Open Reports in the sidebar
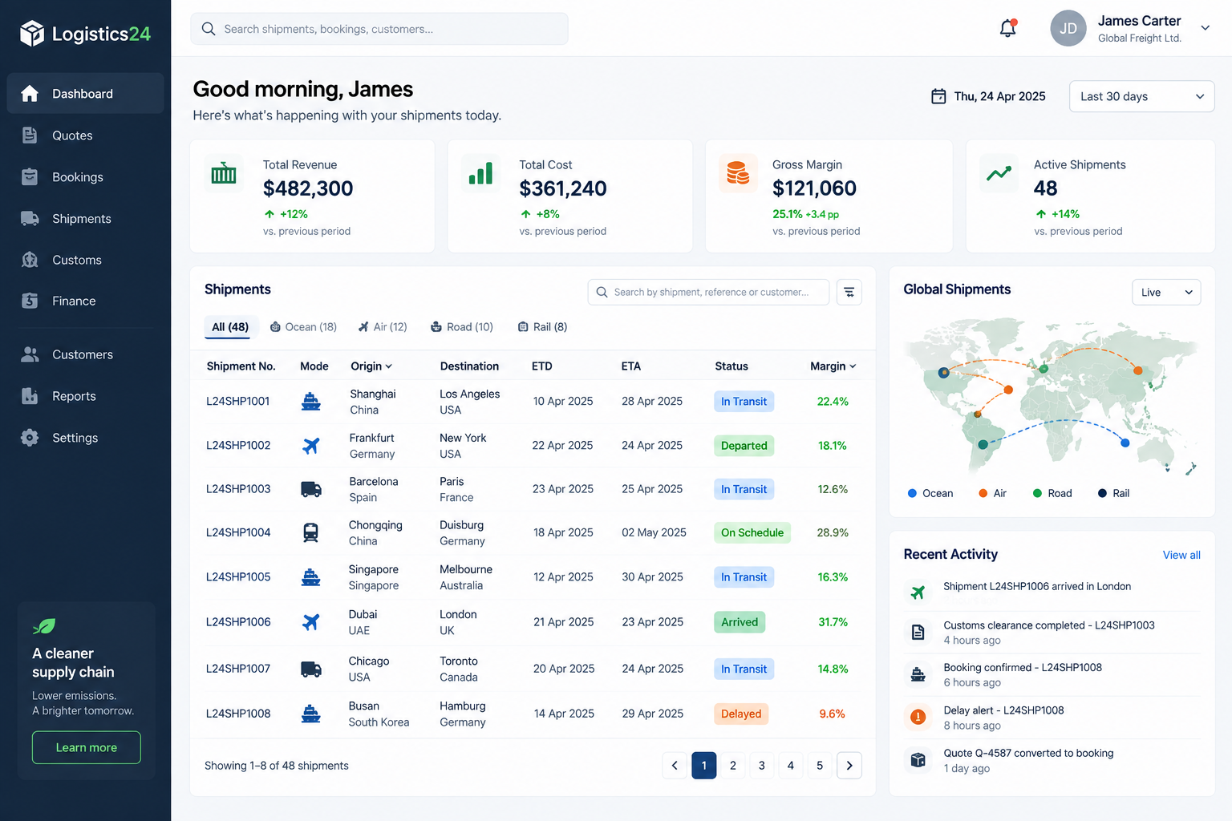 click(x=85, y=396)
